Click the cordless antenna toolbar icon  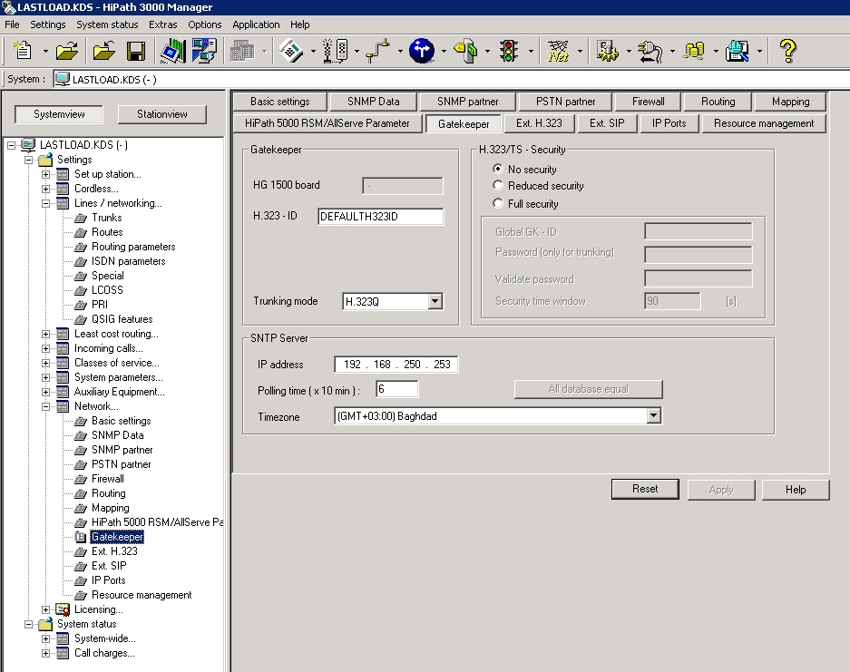click(x=335, y=51)
